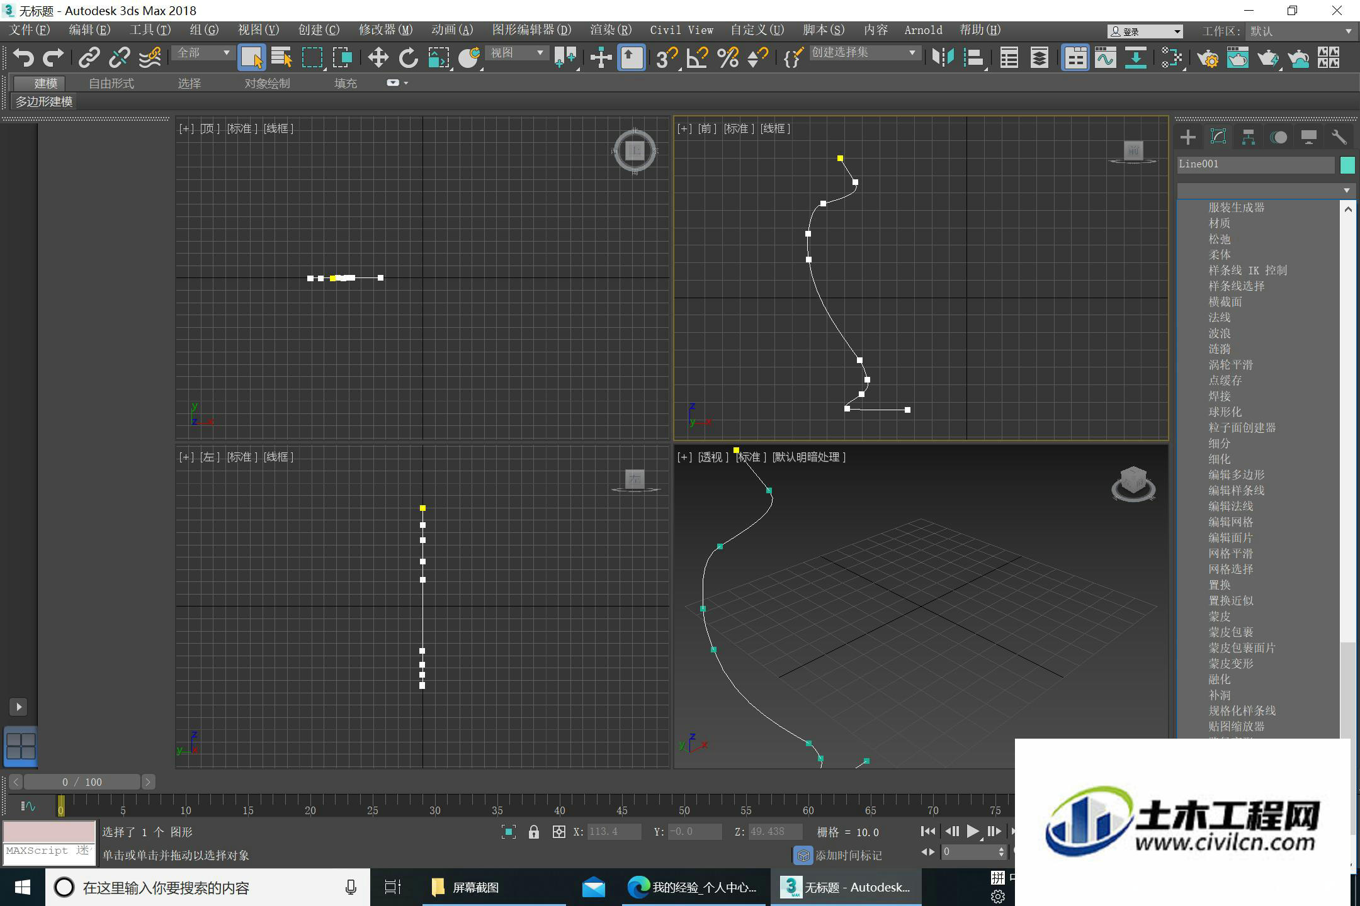
Task: Switch to the 自由形式 ribbon tab
Action: (111, 83)
